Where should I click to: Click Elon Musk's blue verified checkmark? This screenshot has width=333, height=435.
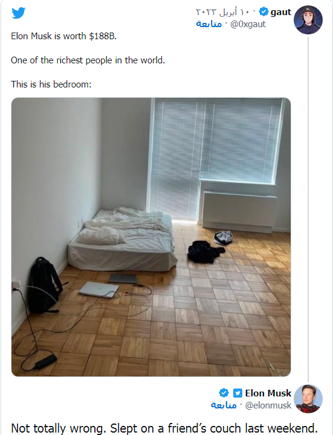(x=224, y=393)
